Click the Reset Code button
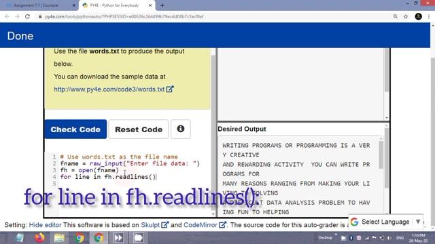435x244 pixels. tap(139, 129)
